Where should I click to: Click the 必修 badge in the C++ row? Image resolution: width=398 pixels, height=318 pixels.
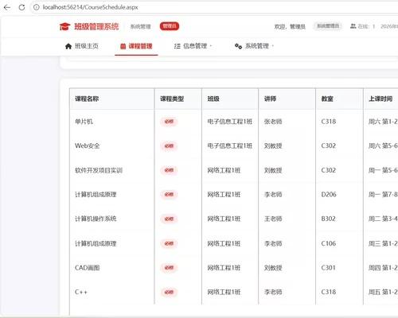coord(169,293)
